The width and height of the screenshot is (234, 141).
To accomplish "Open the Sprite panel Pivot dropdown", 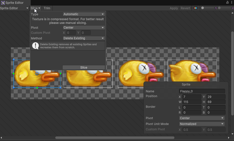I will pos(202,118).
